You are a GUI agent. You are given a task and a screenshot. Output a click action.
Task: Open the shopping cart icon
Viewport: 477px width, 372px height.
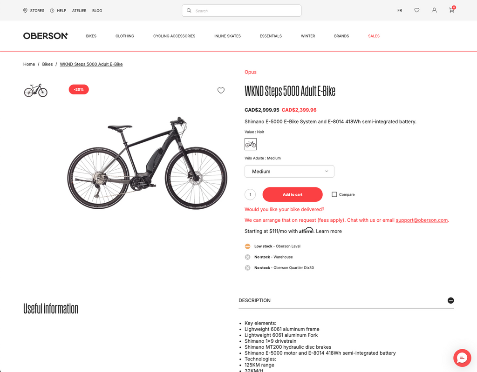click(x=451, y=10)
